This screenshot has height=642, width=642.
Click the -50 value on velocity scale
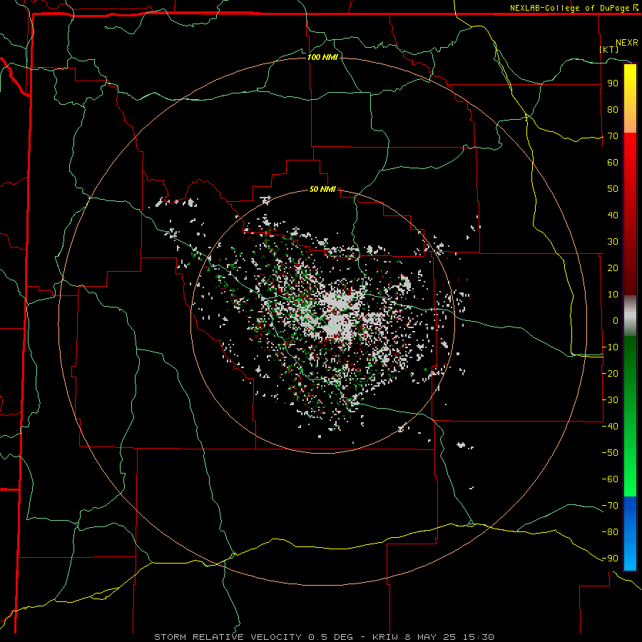click(x=610, y=453)
